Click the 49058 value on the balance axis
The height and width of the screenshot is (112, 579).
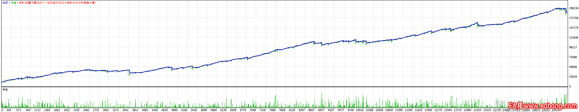point(573,67)
